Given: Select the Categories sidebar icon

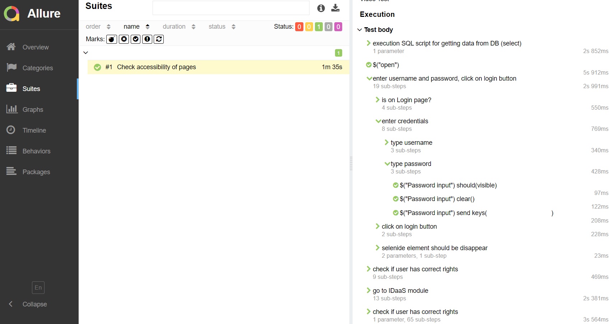Looking at the screenshot, I should [38, 68].
